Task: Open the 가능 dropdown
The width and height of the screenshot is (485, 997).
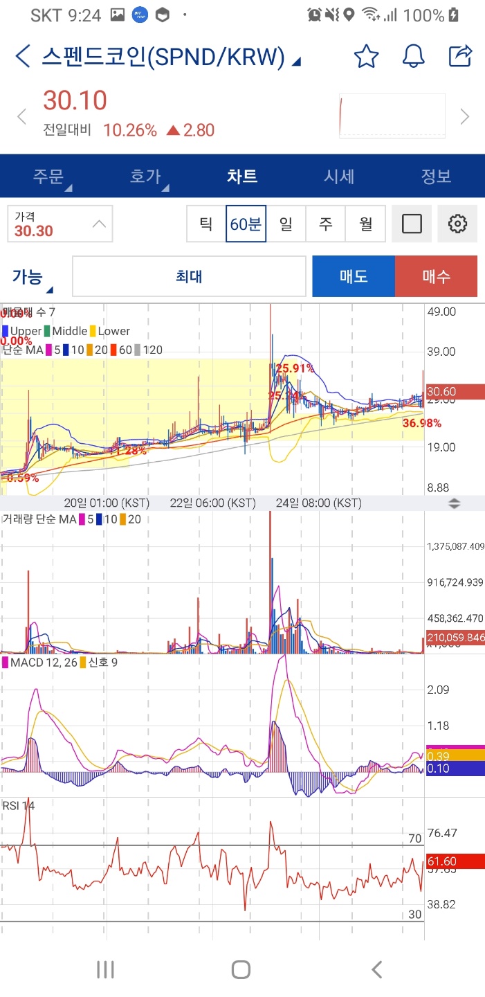Action: pyautogui.click(x=32, y=277)
